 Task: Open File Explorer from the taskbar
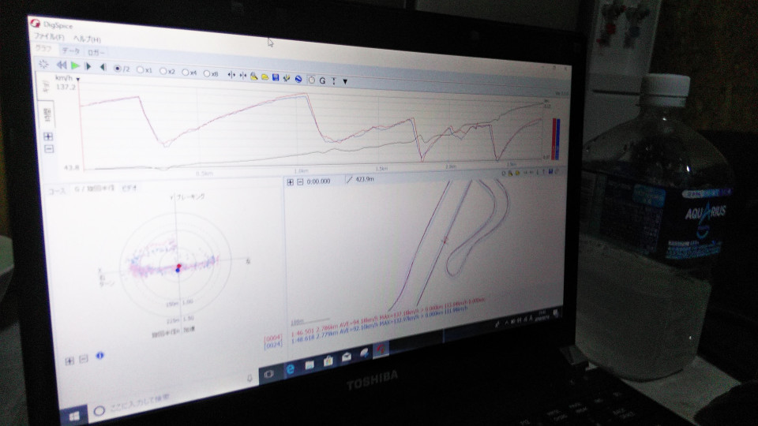[x=310, y=364]
